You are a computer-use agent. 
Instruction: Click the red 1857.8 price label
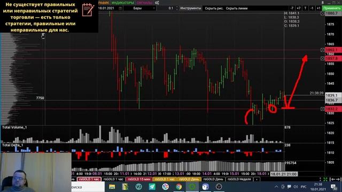[x=333, y=59]
